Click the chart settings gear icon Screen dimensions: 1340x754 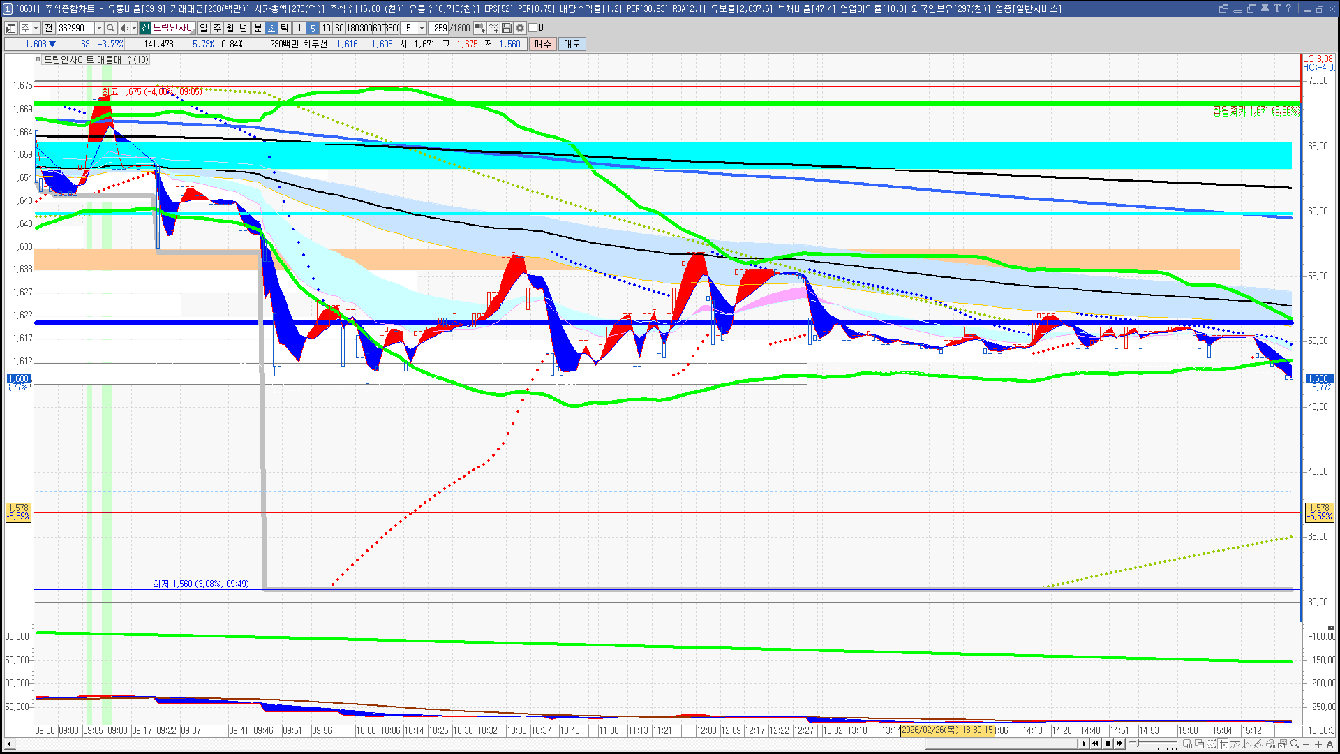tap(520, 28)
